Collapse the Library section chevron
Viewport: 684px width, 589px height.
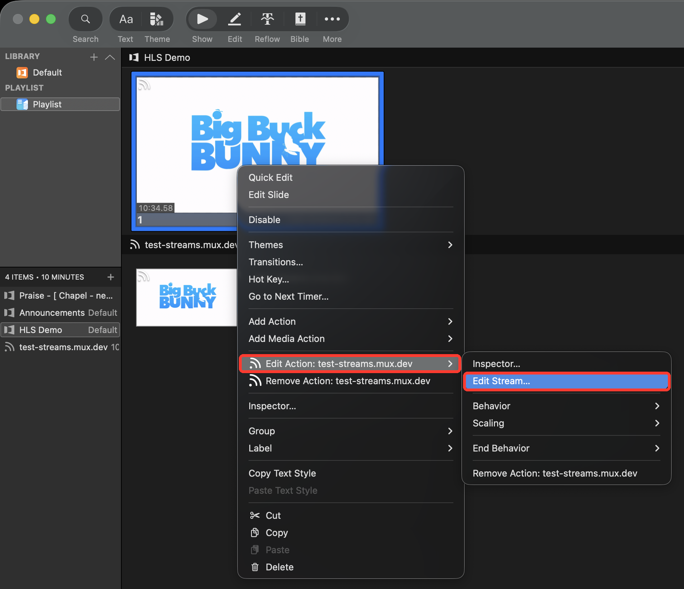110,57
